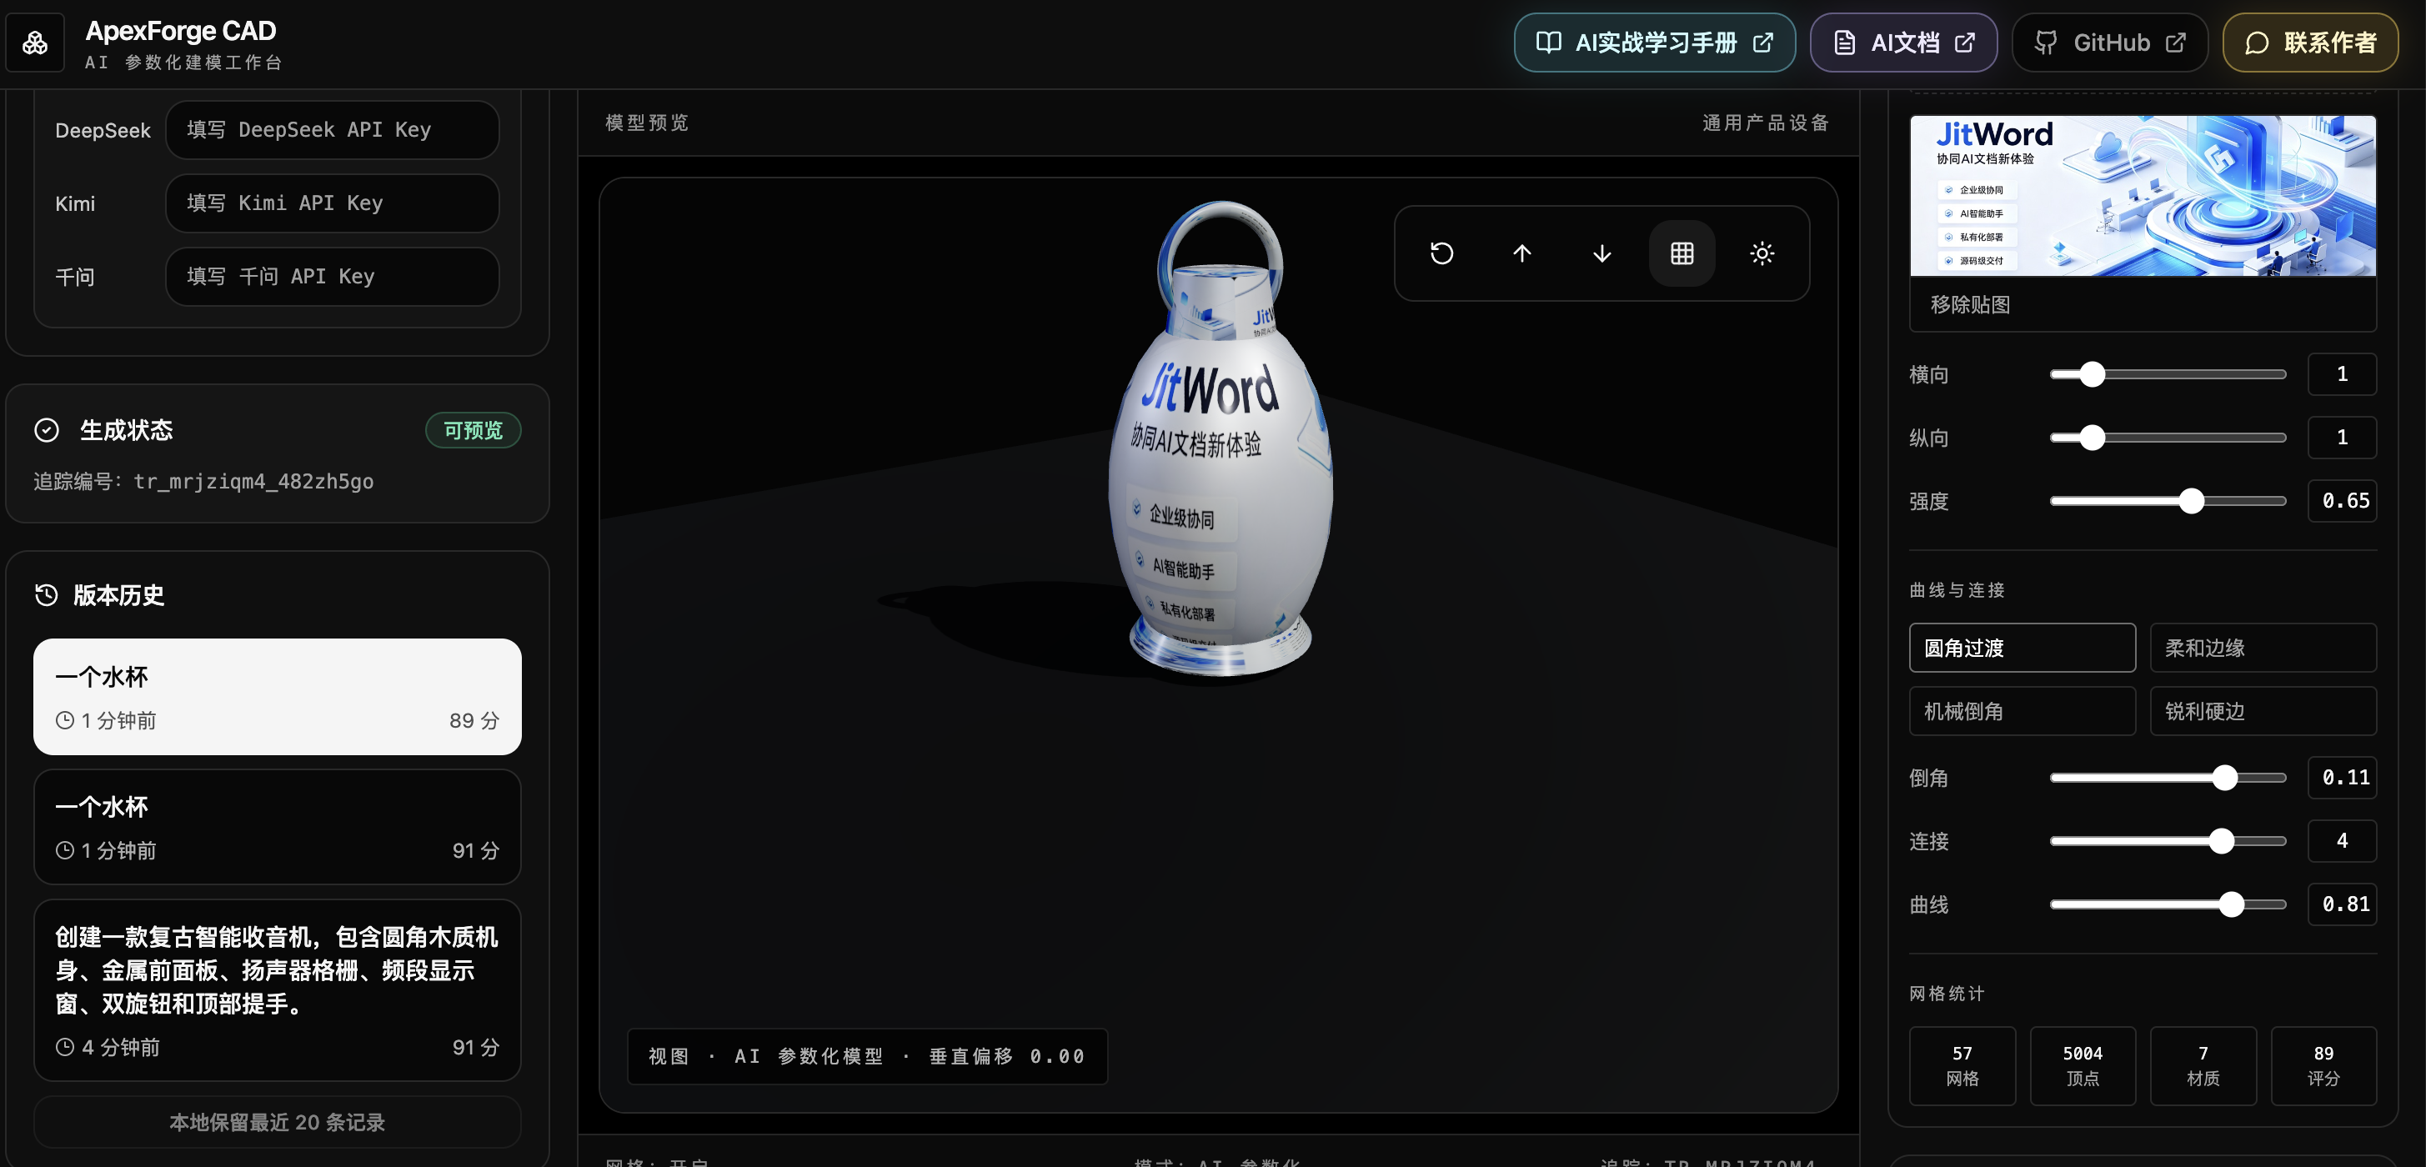Click the 强度 value field showing 0.65
Screen dimensions: 2426x1167
point(2342,500)
